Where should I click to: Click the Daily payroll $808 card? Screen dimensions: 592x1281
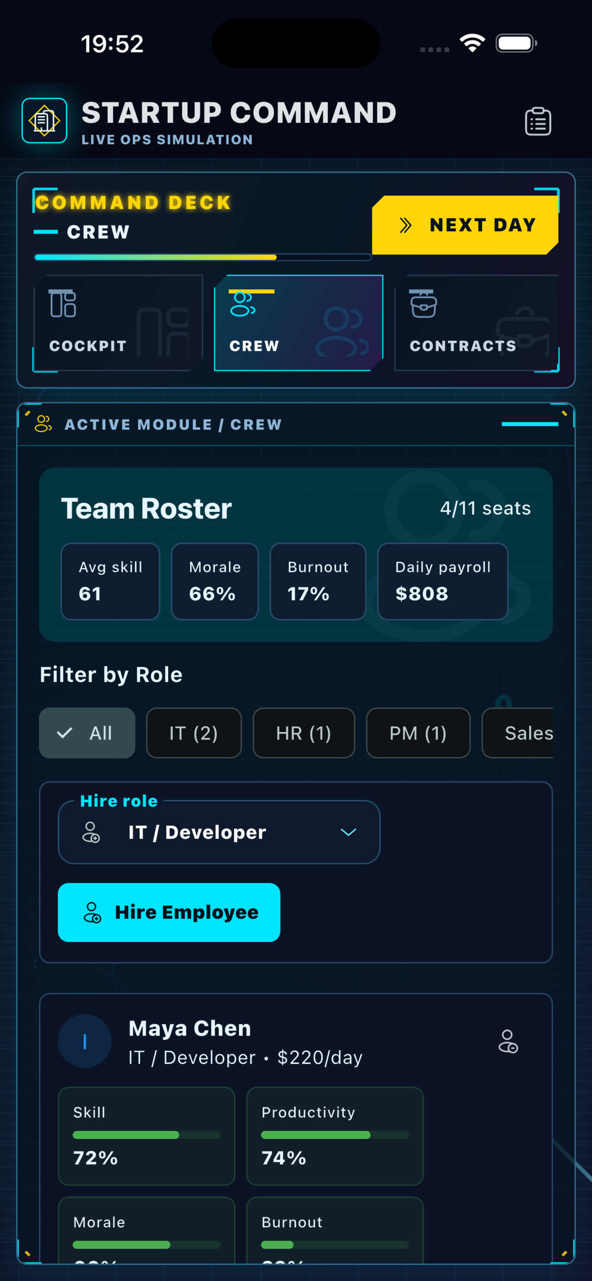click(443, 581)
